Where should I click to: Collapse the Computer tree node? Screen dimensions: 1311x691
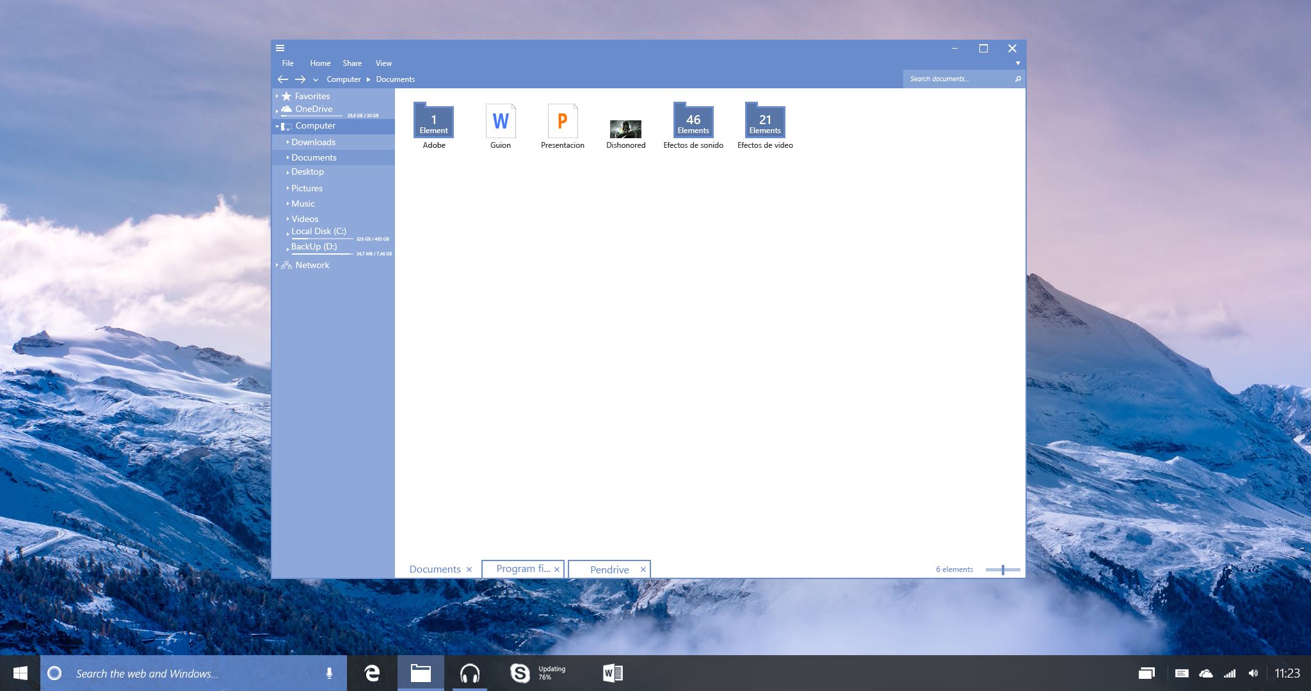(x=277, y=126)
